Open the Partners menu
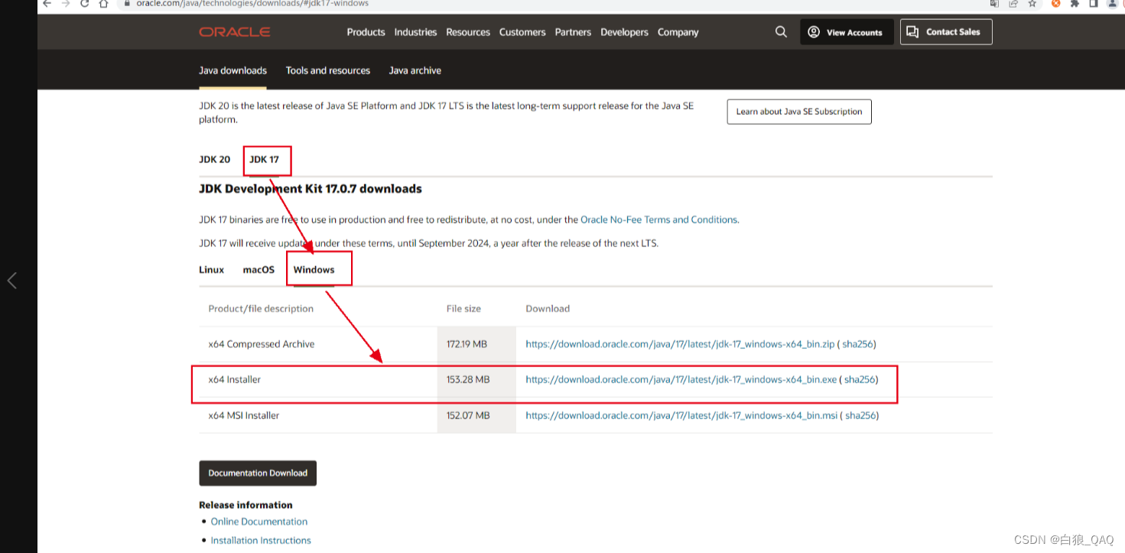 tap(573, 32)
